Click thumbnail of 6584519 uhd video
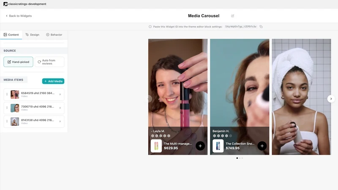Screen dimensions: 338x190 15,95
